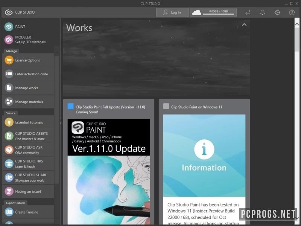Collapse the Works section chevron
The height and width of the screenshot is (226, 301).
click(x=244, y=24)
